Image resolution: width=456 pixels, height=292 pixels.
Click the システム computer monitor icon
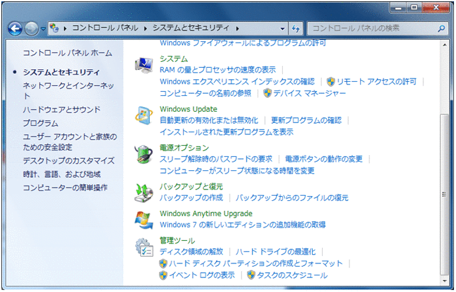pos(144,65)
